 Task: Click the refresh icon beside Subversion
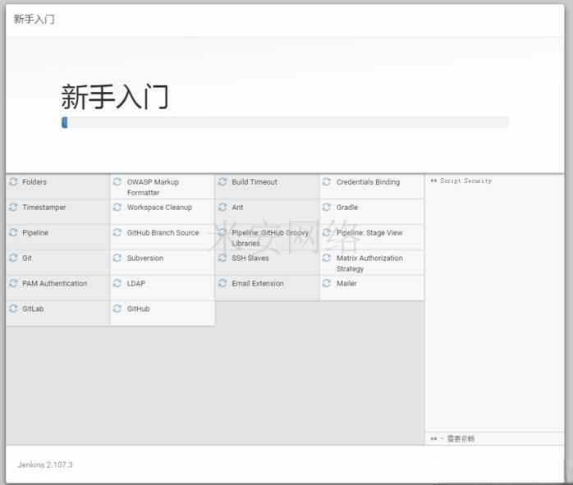coord(117,258)
